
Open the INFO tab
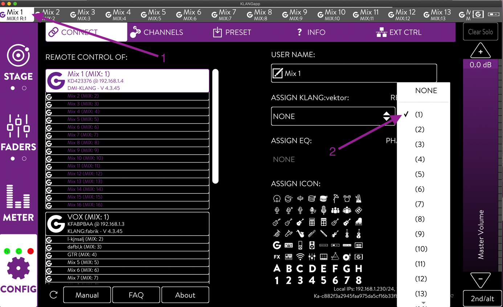click(311, 32)
